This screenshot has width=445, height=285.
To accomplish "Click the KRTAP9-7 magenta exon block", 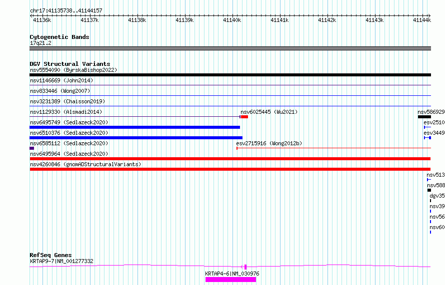I will coord(245,267).
